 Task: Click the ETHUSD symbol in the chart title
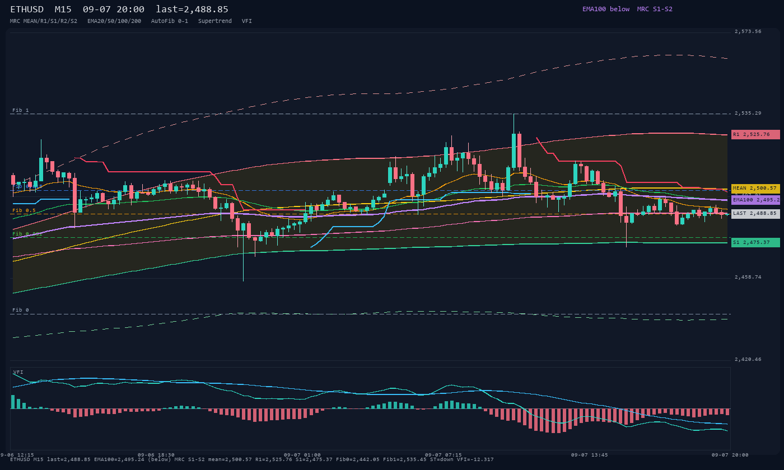coord(29,10)
